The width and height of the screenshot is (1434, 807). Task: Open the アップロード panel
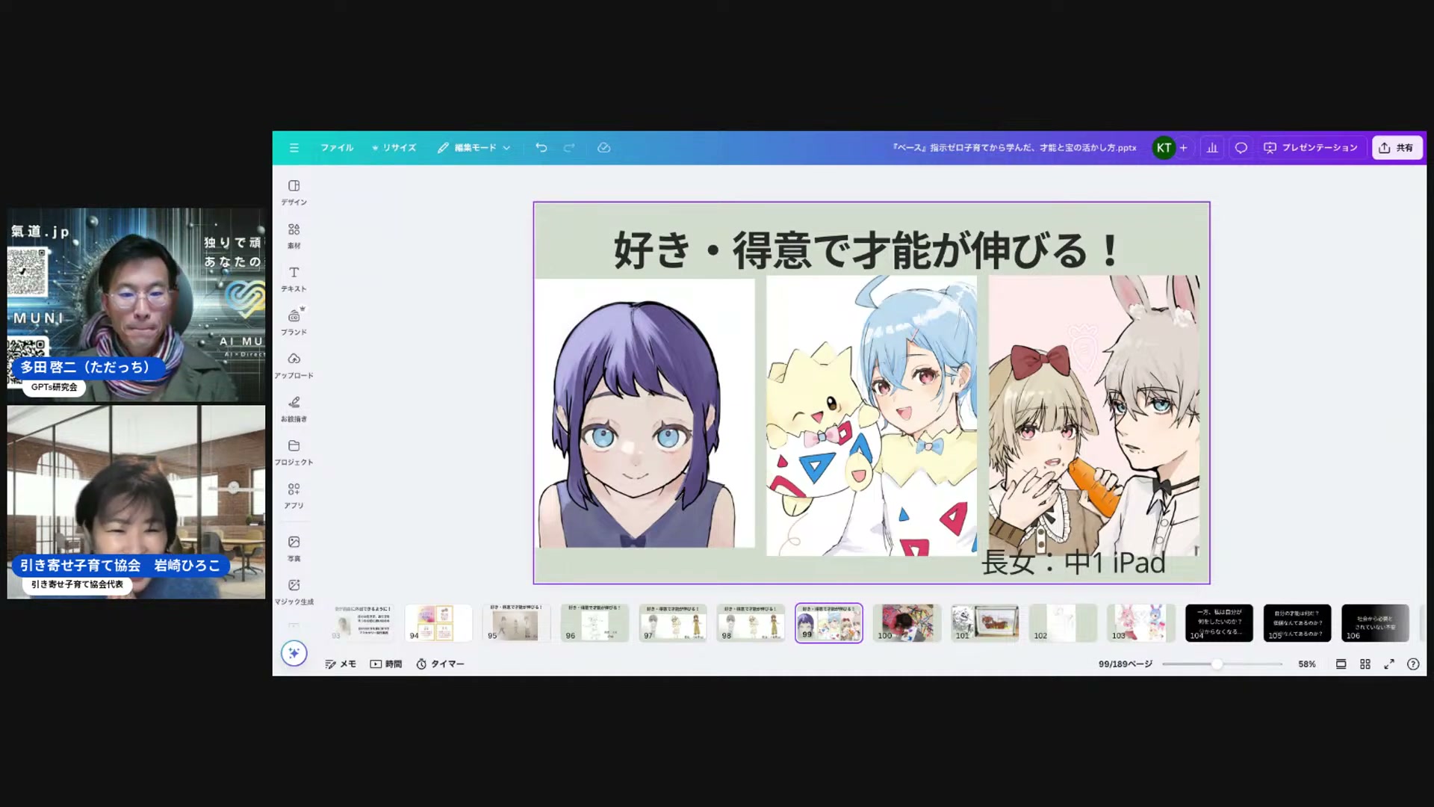(x=294, y=365)
